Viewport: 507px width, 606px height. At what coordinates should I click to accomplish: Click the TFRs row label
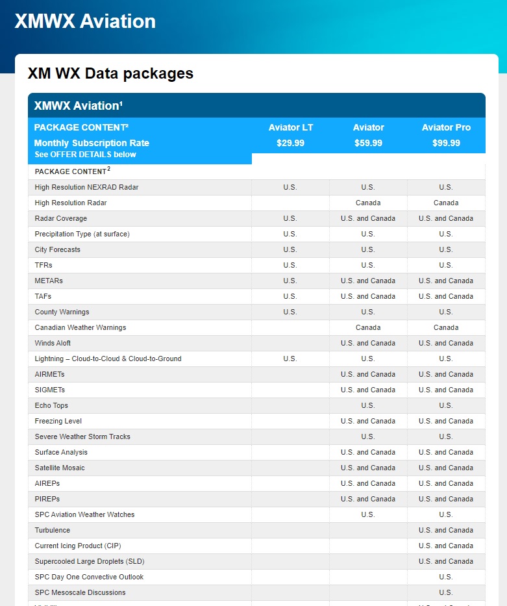point(43,265)
